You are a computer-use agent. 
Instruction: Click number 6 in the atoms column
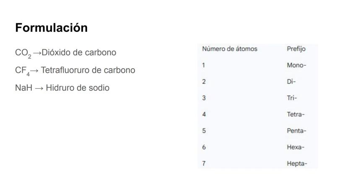[x=204, y=147]
